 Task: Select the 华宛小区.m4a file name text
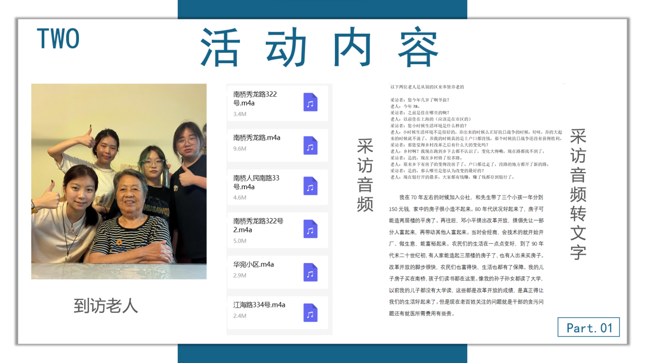(254, 264)
